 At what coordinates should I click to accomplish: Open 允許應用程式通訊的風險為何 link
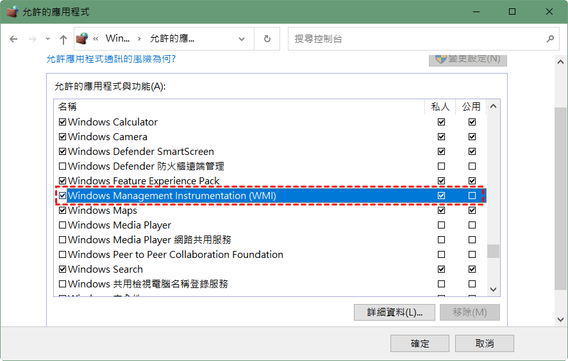[111, 59]
